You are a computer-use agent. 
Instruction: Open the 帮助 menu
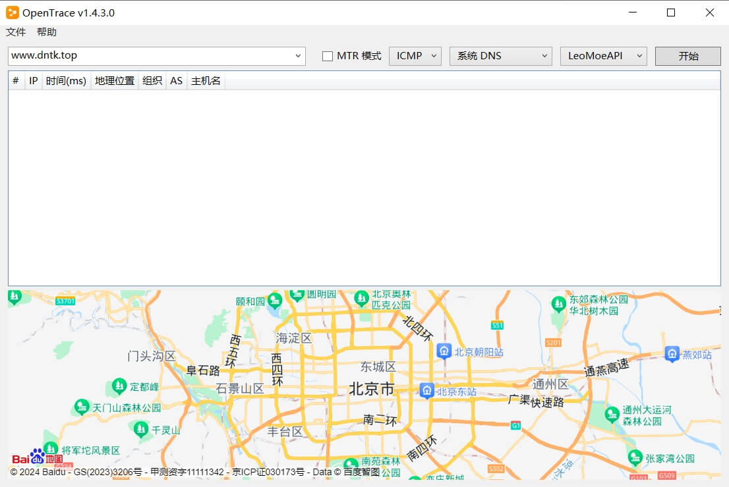pyautogui.click(x=47, y=32)
